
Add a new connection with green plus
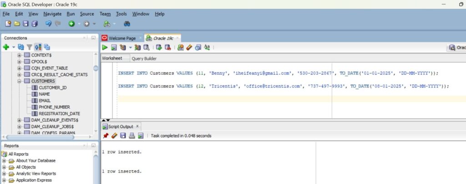pos(6,47)
